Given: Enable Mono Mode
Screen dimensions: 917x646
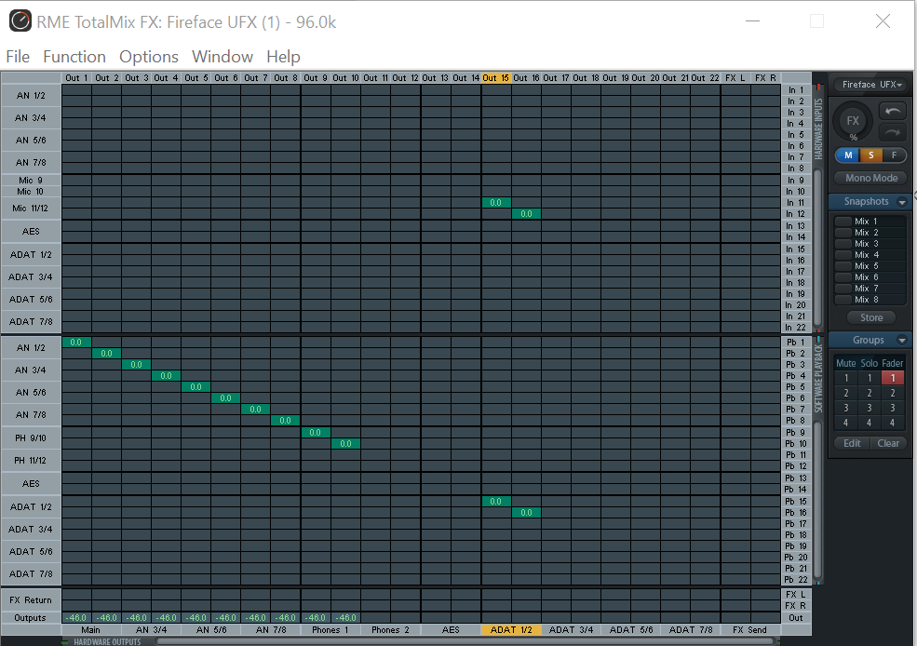Looking at the screenshot, I should pyautogui.click(x=870, y=178).
